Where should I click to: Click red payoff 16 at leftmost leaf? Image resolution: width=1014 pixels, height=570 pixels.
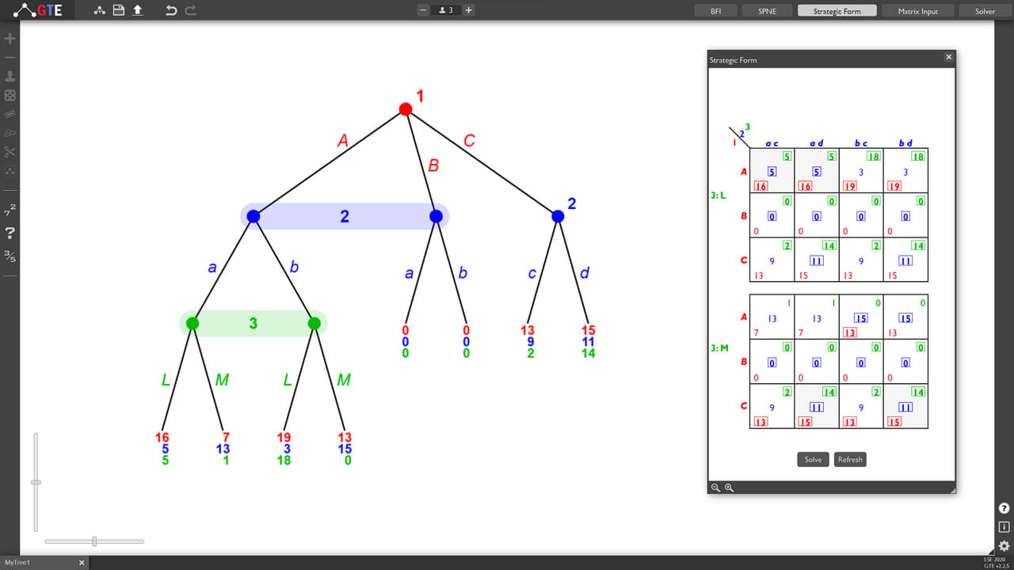pyautogui.click(x=162, y=438)
